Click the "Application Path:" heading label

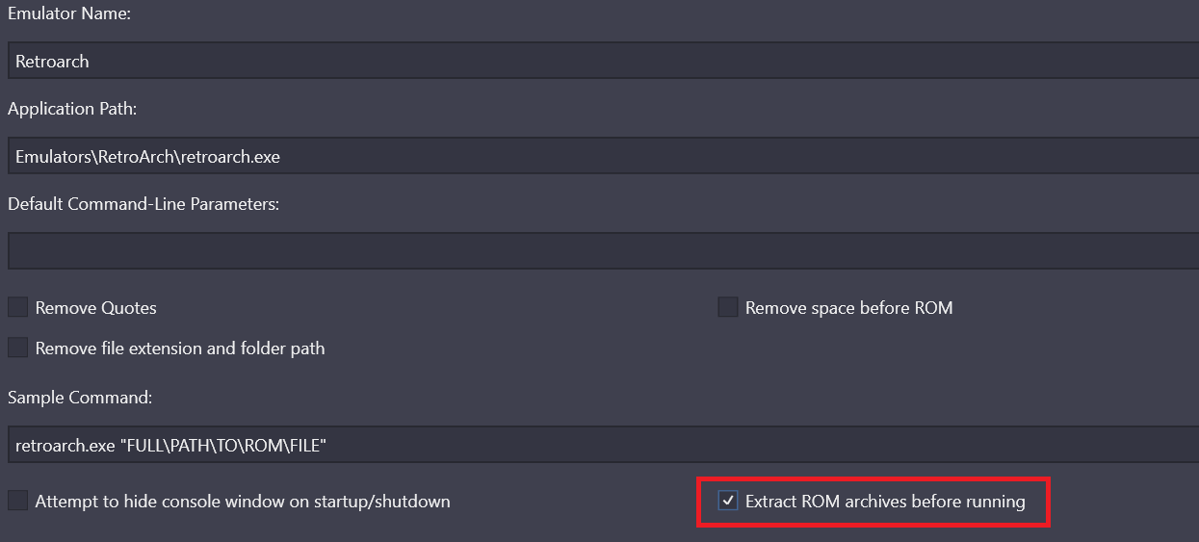[72, 109]
